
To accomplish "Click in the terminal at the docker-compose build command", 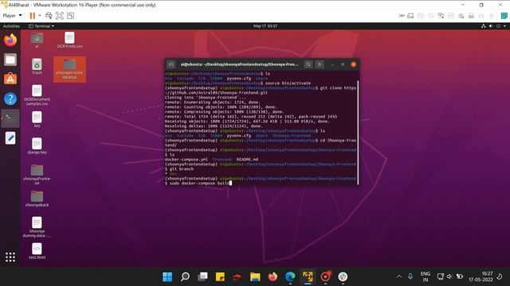I will coord(199,184).
